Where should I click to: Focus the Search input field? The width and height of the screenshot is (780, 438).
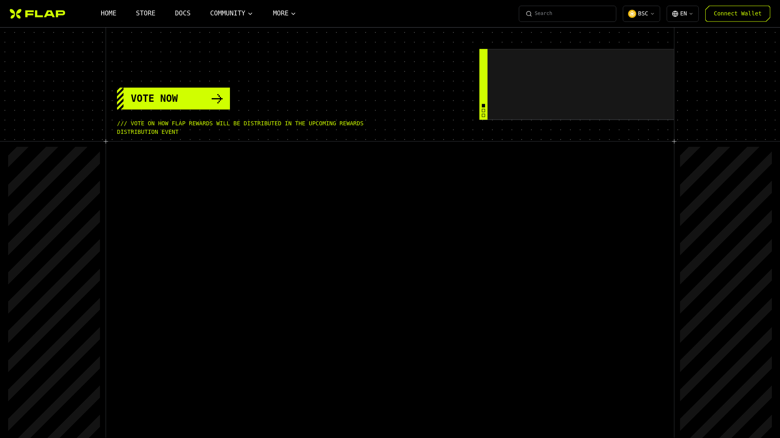click(x=567, y=14)
